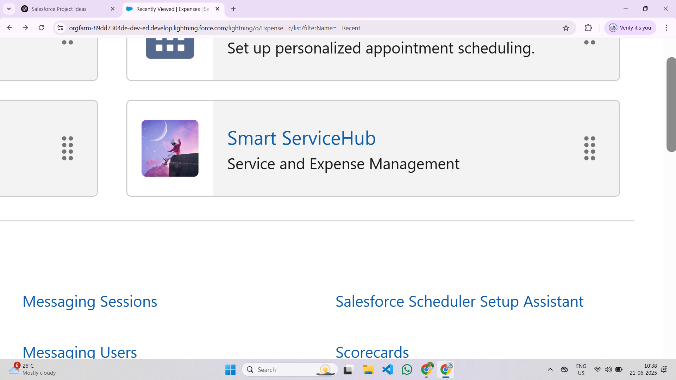Open Chrome three-dot menu

[666, 28]
